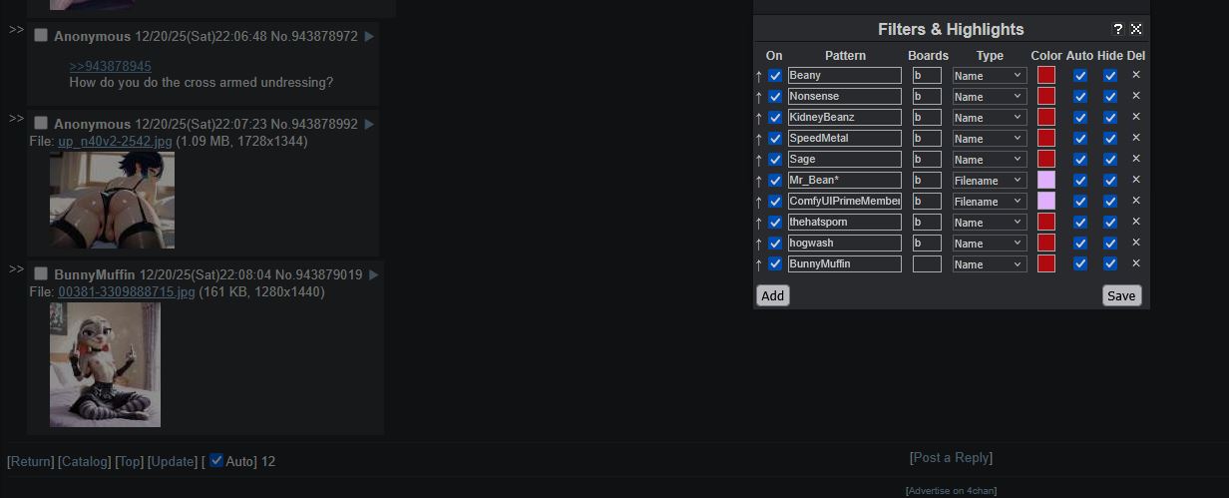The image size is (1229, 498).
Task: Toggle On checkbox for Nonsense filter
Action: pos(775,97)
